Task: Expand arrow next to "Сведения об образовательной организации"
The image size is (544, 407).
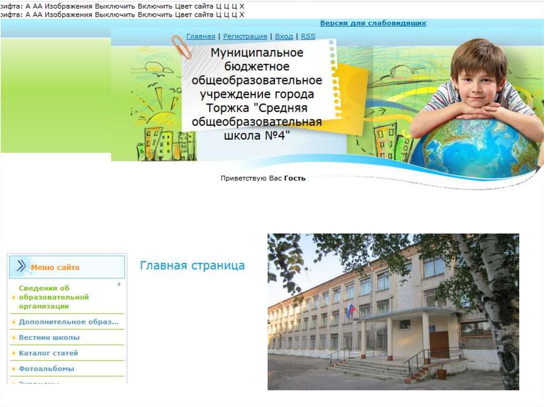Action: tap(119, 284)
